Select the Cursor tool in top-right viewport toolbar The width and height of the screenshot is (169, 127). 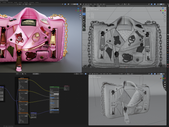(x=84, y=11)
